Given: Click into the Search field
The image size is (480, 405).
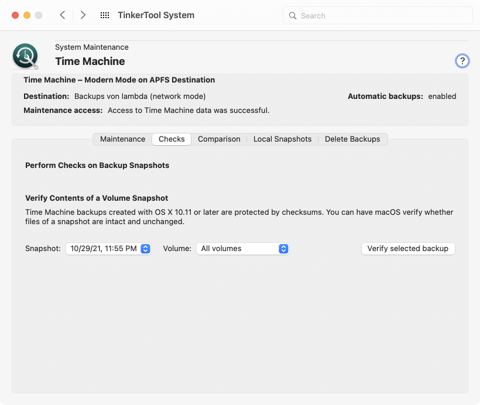Looking at the screenshot, I should coord(378,16).
